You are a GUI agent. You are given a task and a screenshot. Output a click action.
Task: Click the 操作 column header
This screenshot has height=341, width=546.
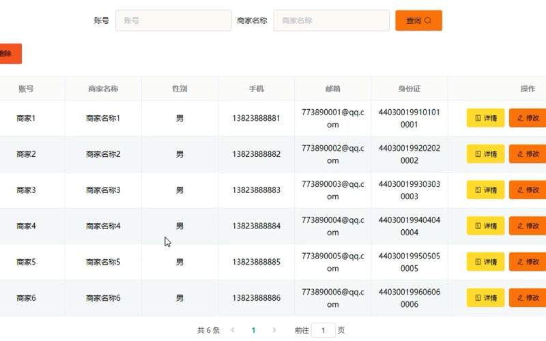[528, 89]
